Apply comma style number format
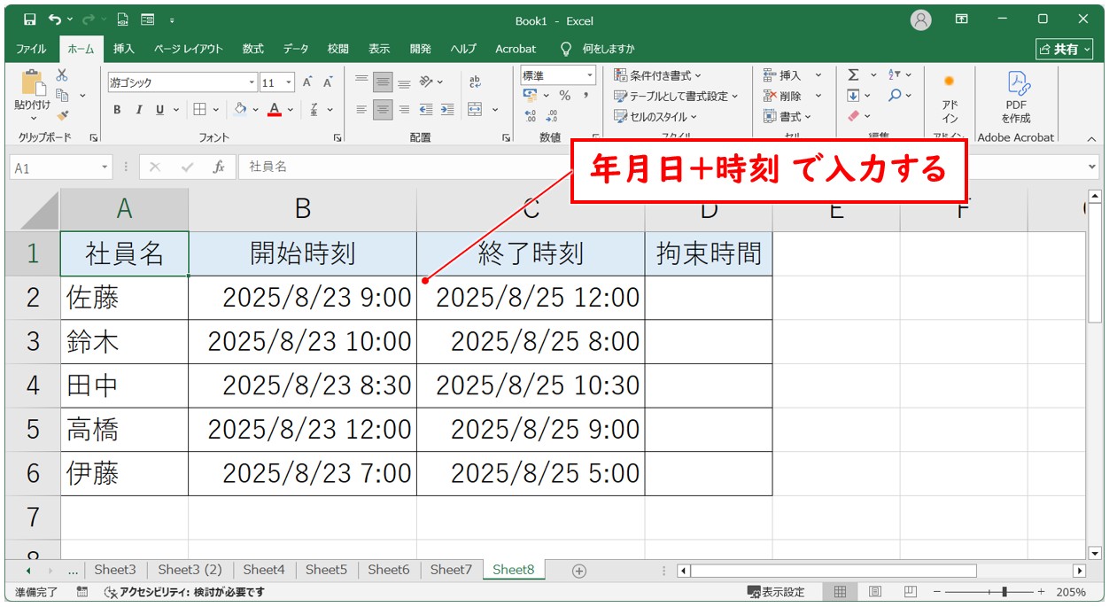This screenshot has height=607, width=1109. coord(586,96)
